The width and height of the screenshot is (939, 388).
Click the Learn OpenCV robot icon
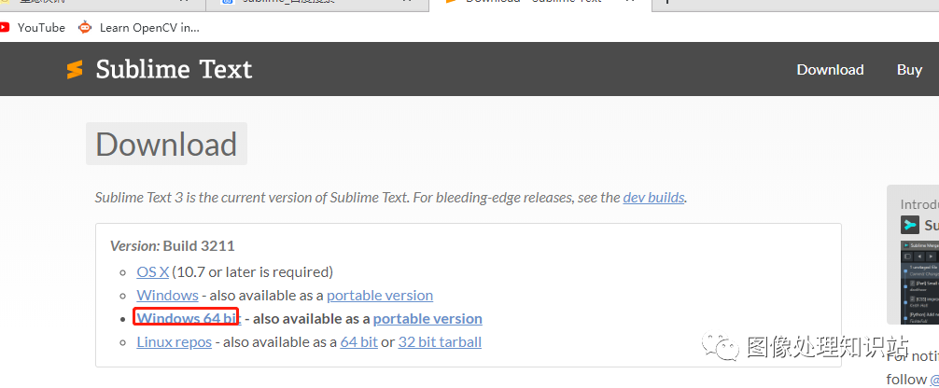(x=85, y=27)
